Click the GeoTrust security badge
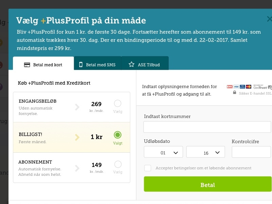This screenshot has width=272, height=204. coord(262,87)
